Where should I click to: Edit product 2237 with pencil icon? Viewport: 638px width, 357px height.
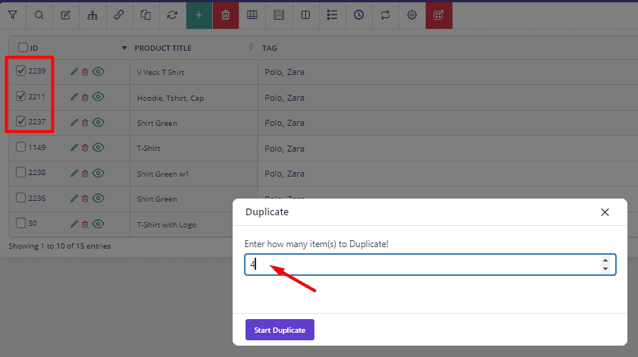point(74,123)
